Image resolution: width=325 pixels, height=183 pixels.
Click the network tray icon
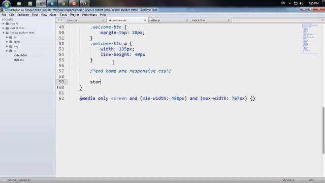click(296, 4)
